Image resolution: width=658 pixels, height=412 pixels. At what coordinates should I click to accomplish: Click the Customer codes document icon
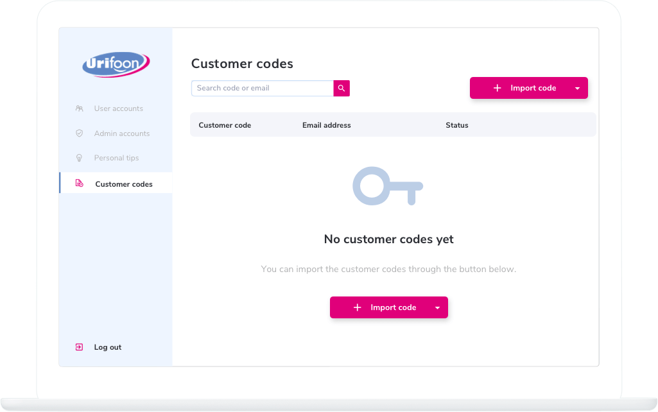click(80, 184)
